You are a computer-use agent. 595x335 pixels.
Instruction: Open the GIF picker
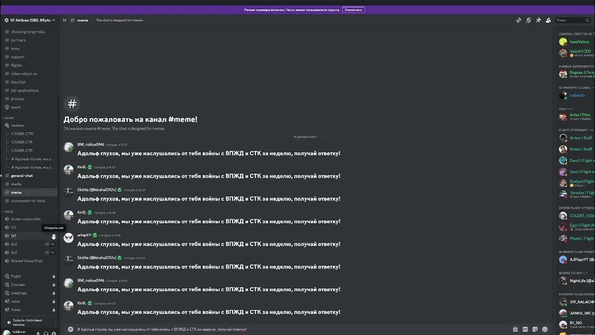pos(525,329)
